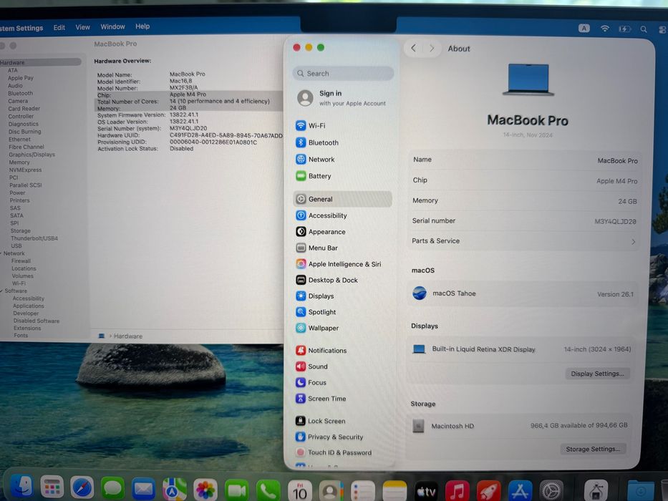The height and width of the screenshot is (501, 668).
Task: Expand Parts & Service row
Action: point(523,241)
